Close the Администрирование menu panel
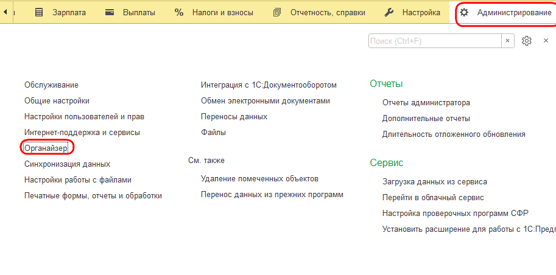The height and width of the screenshot is (275, 556). point(546,41)
